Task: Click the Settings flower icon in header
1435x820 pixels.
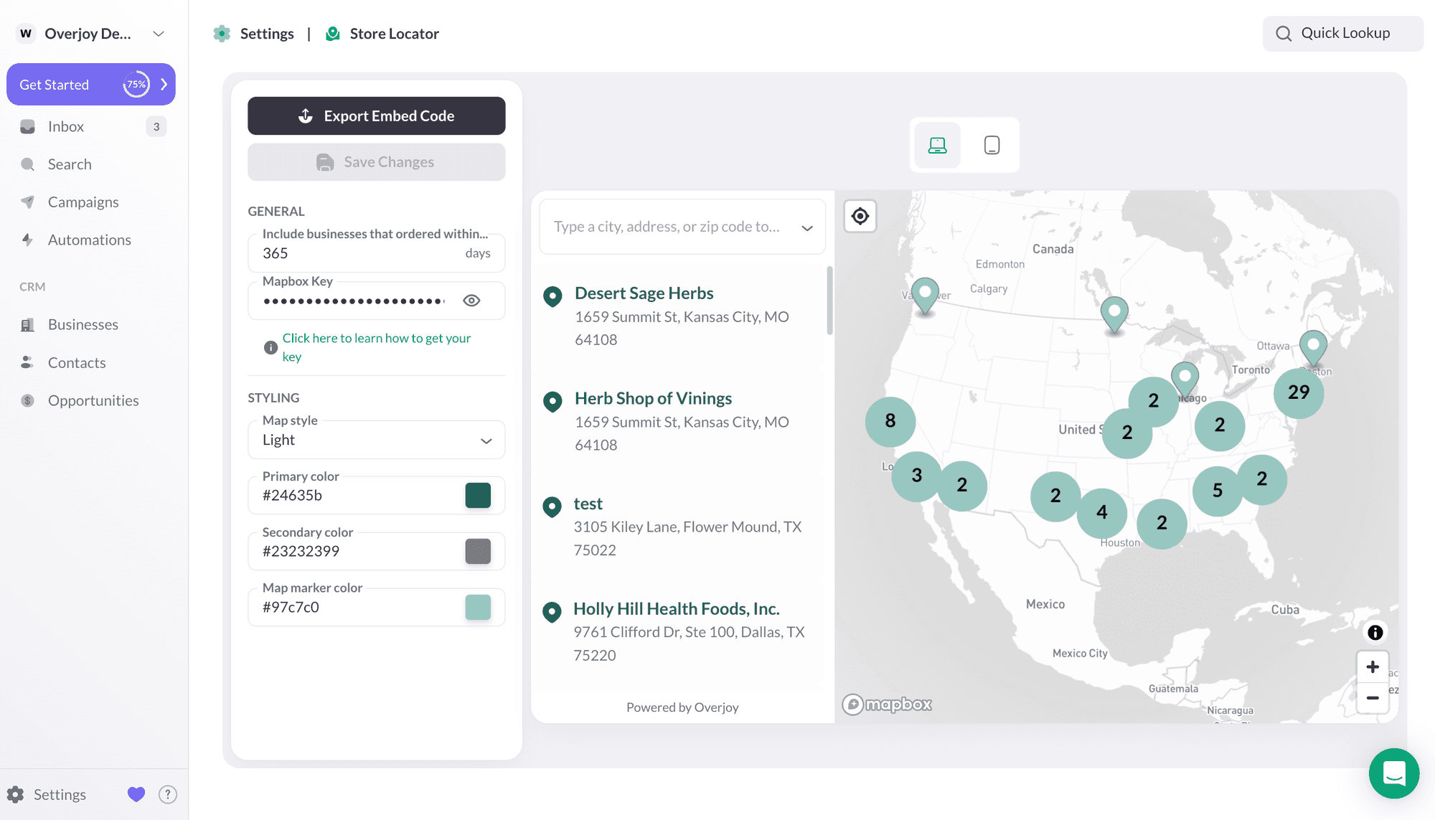Action: pos(222,34)
